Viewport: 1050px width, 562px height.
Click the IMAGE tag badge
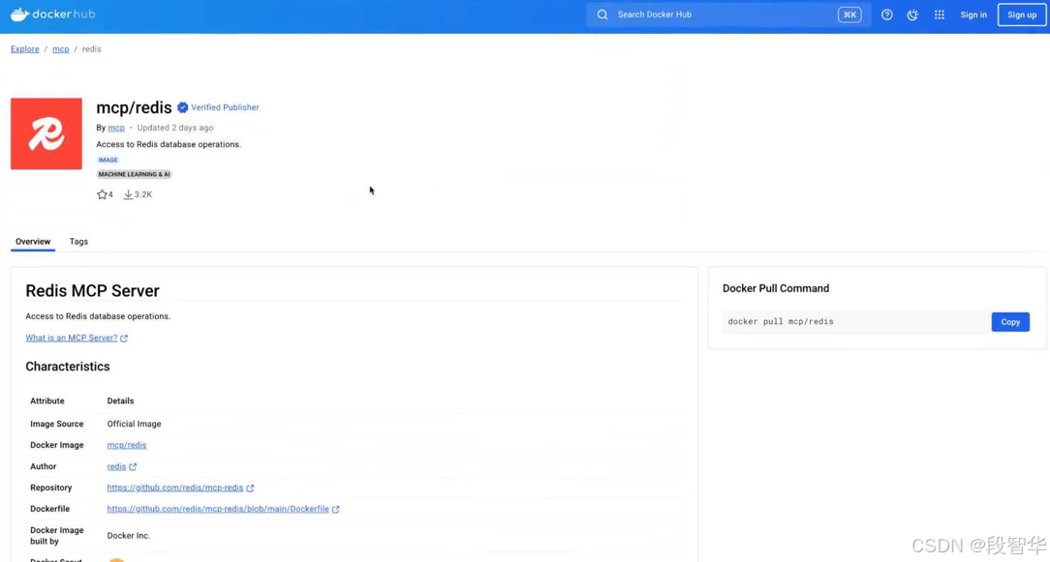[x=108, y=160]
